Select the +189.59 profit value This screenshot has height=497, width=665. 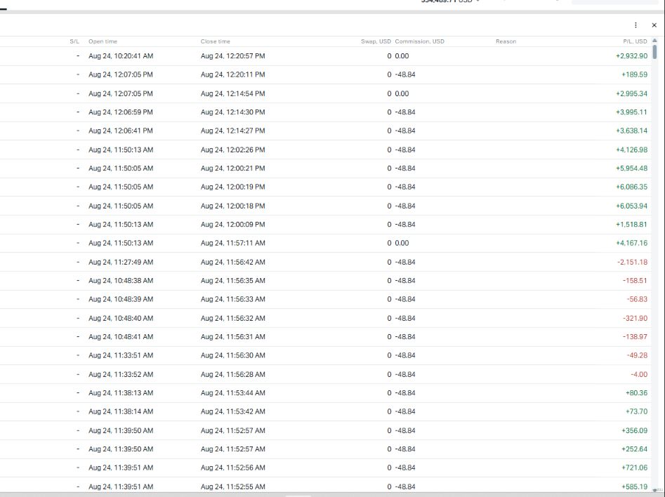click(x=635, y=74)
